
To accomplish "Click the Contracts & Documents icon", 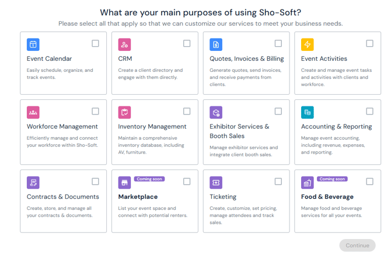I will point(33,182).
